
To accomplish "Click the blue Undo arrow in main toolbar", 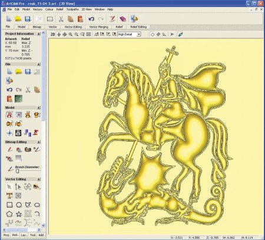I will [x=91, y=19].
